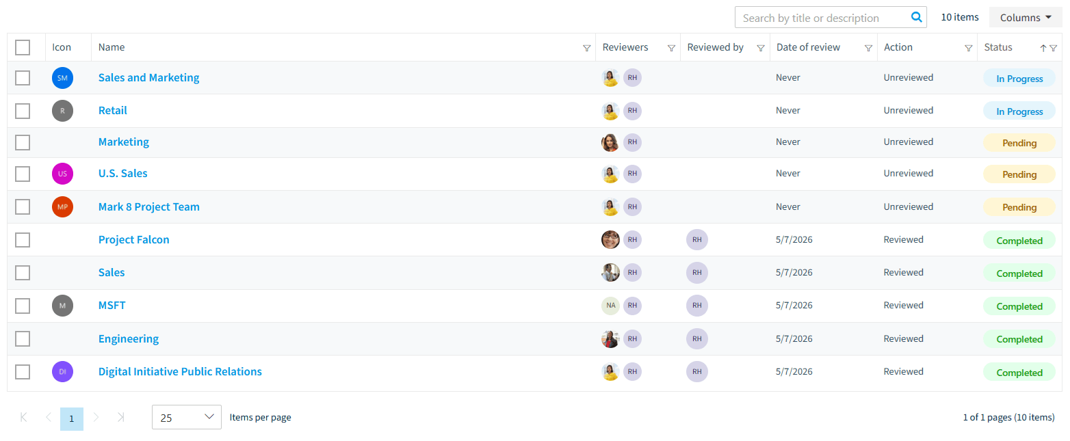Sort by the Name column header
The height and width of the screenshot is (441, 1070).
point(112,47)
